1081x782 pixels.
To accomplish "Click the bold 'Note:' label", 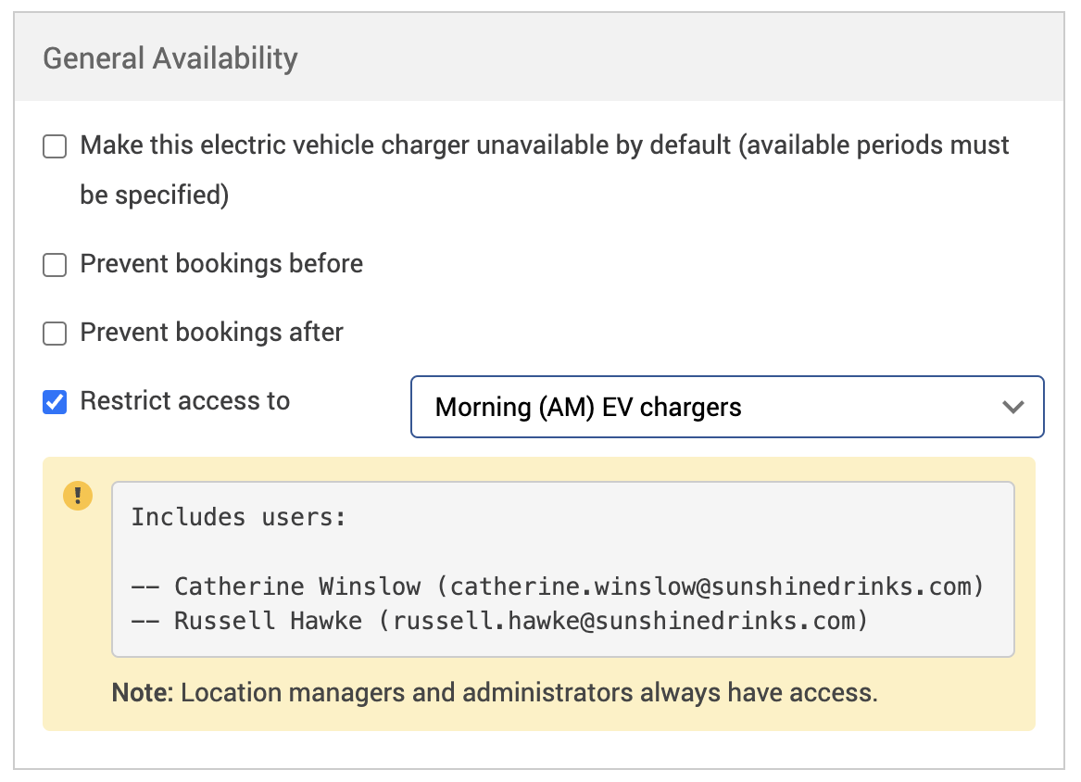I will point(142,693).
